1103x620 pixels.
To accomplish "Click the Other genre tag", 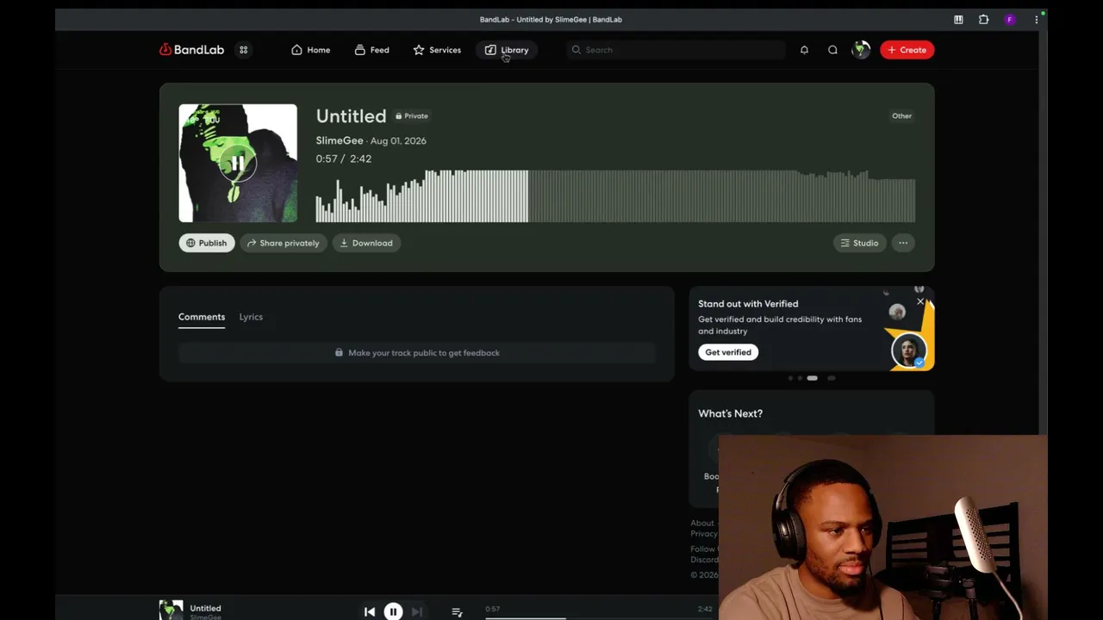I will click(x=901, y=115).
